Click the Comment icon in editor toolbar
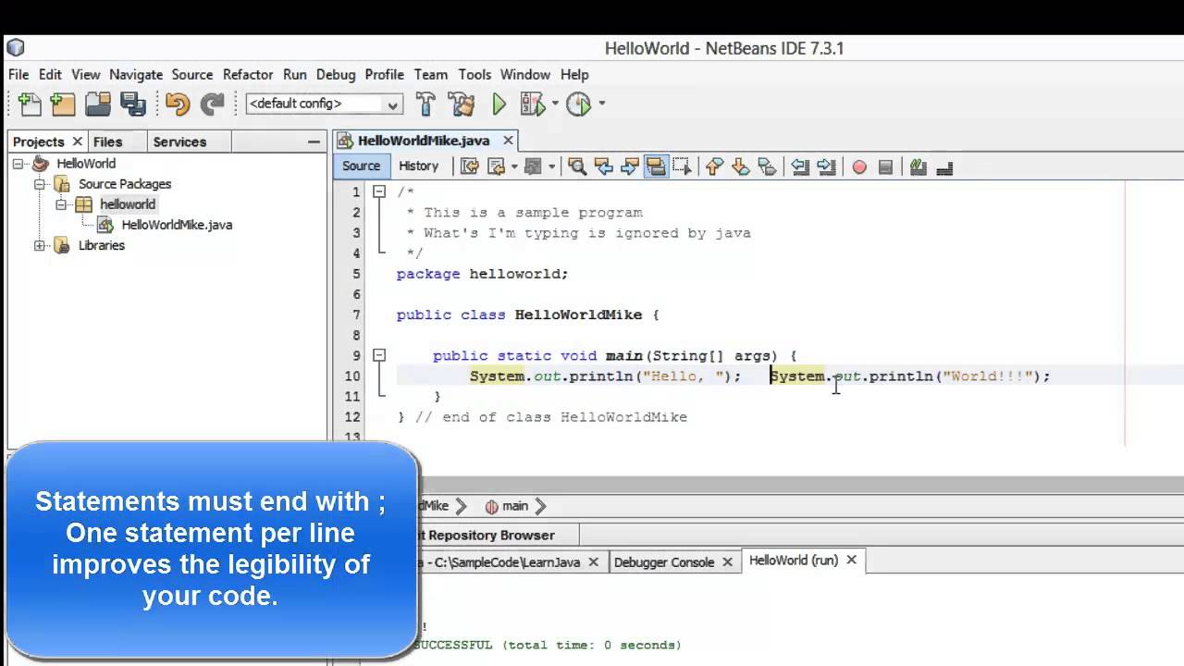Image resolution: width=1184 pixels, height=666 pixels. [x=918, y=166]
